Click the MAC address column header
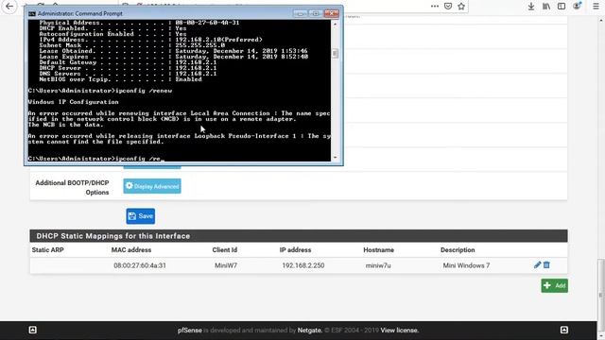605x340 pixels. click(x=131, y=249)
